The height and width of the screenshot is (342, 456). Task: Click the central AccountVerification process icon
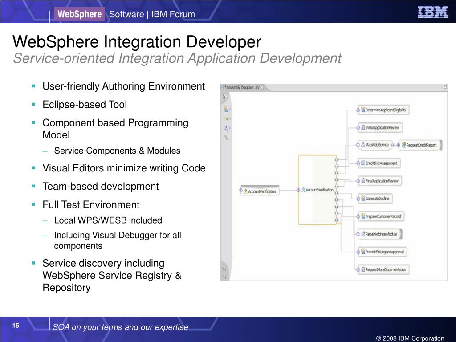303,190
